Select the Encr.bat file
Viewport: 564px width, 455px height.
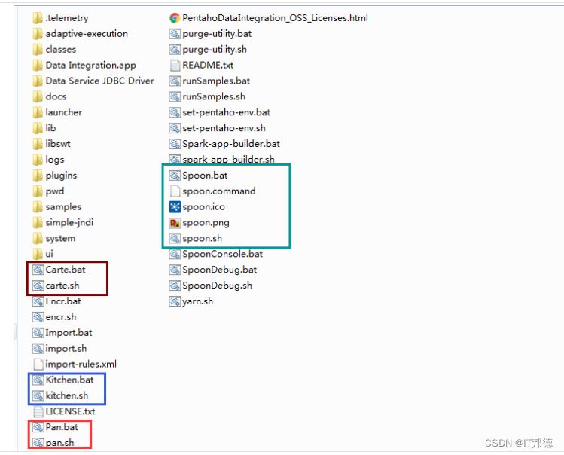62,301
